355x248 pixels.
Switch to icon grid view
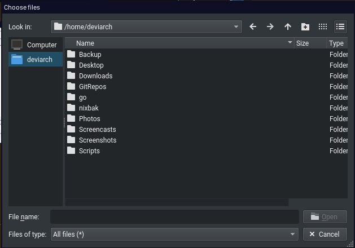[x=323, y=26]
